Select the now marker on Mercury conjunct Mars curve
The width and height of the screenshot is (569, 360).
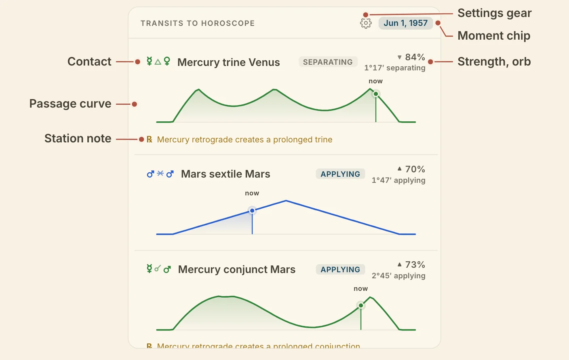click(361, 305)
